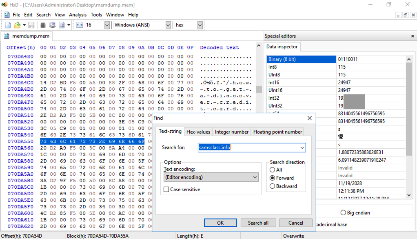Open the bytes per row 16 dropdown

click(107, 25)
